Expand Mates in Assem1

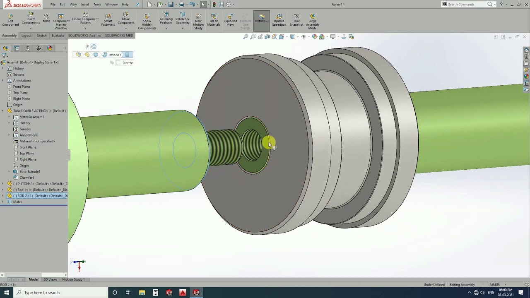pyautogui.click(x=9, y=117)
